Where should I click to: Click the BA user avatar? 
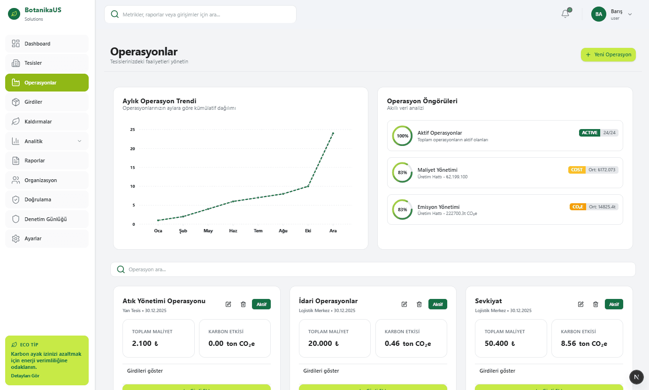(x=599, y=14)
